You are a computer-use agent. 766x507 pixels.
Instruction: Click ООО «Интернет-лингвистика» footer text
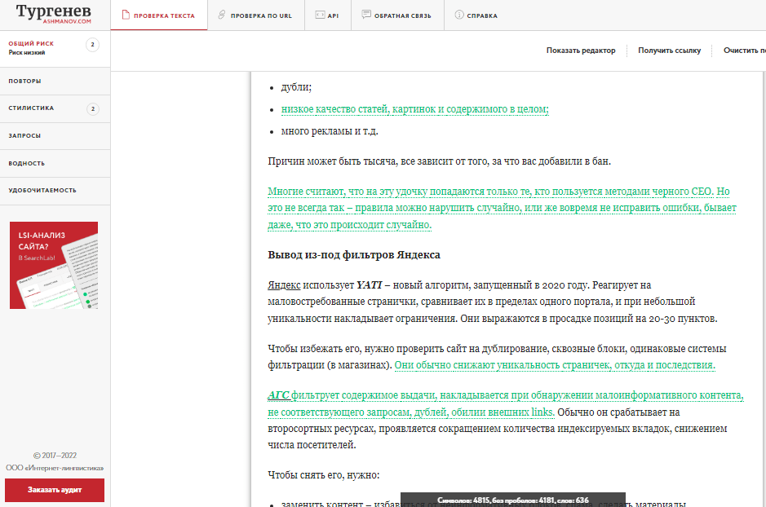click(x=55, y=468)
